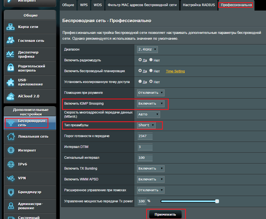Screen dimensions: 266x219
Task: Click the Применить apply button
Action: coord(165,214)
